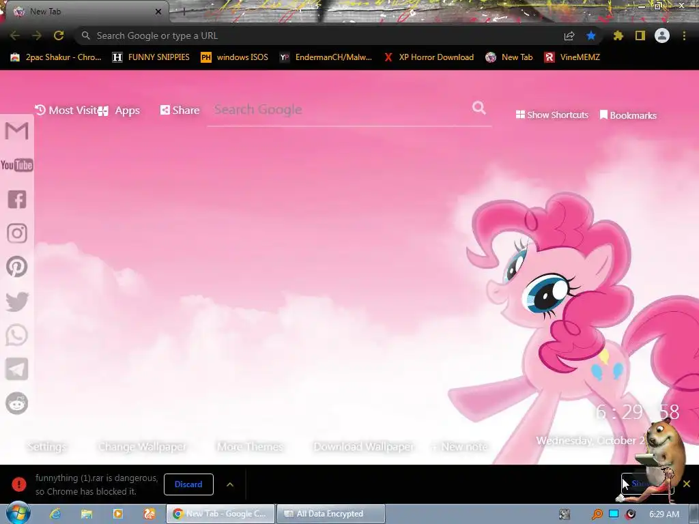Open XP Horror Download bookmark
Screen dimensions: 699x524
(429, 57)
